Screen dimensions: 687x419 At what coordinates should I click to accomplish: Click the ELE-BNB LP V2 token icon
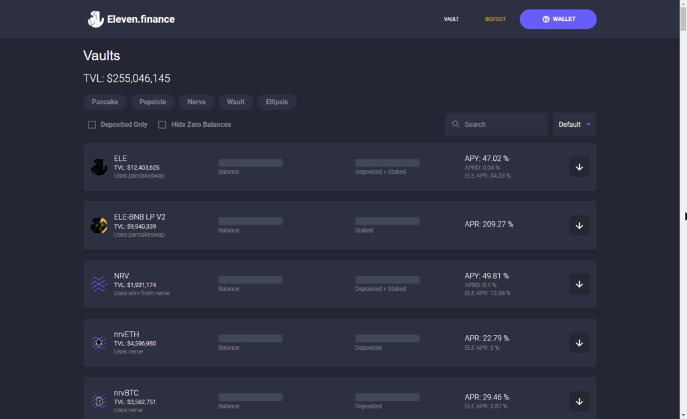[x=99, y=225]
